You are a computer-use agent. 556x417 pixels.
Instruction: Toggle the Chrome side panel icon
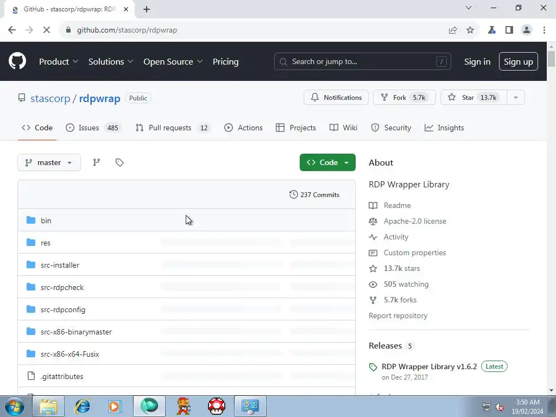509,30
